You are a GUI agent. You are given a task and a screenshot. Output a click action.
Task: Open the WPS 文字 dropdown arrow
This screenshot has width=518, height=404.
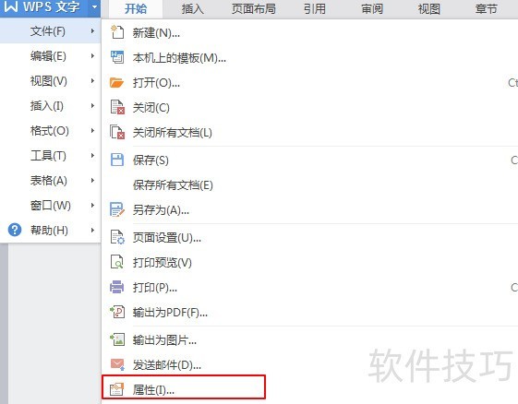(x=94, y=6)
